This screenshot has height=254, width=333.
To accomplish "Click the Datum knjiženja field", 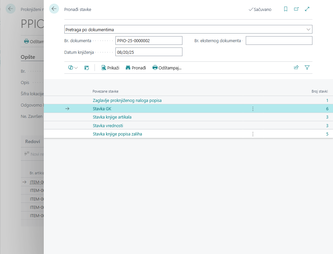I will (149, 52).
